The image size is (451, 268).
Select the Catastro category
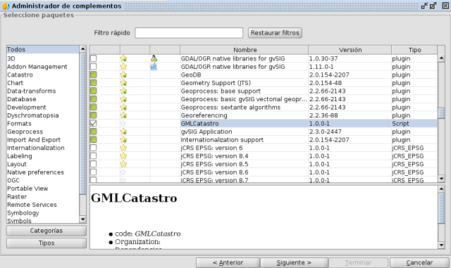[x=42, y=75]
